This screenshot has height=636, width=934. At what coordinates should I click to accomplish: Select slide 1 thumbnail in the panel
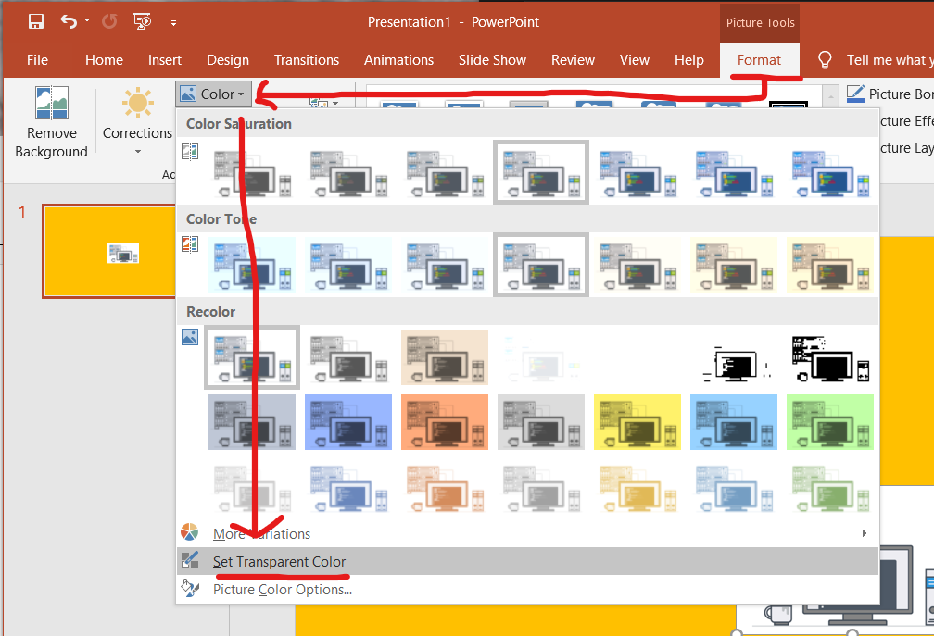pos(109,251)
